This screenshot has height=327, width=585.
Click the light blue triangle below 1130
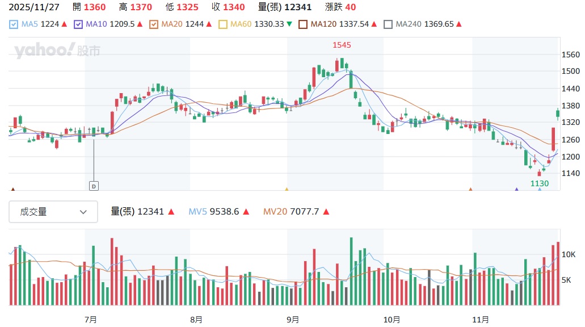540,189
